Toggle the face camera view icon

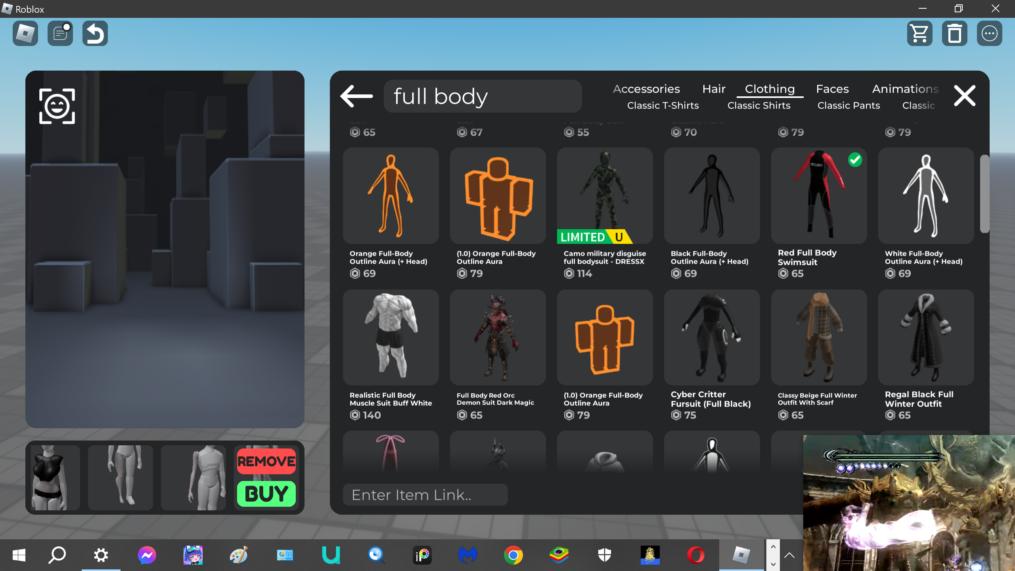click(57, 106)
